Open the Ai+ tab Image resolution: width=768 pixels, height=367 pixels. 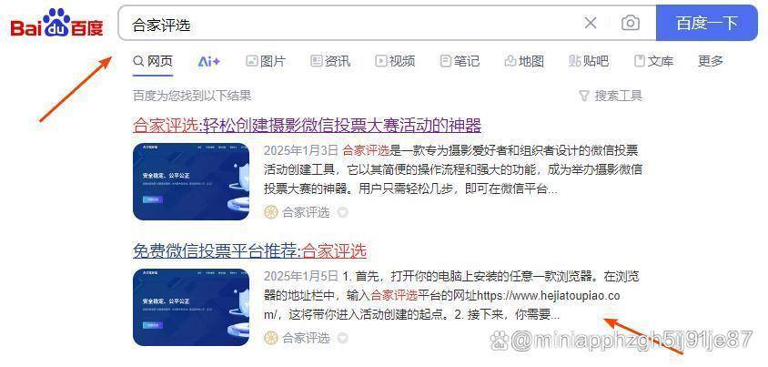click(209, 61)
